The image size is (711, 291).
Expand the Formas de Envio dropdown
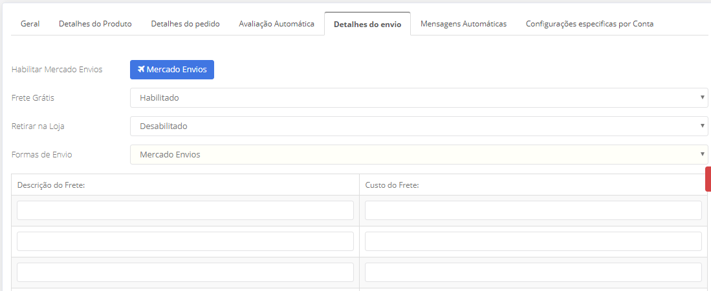[419, 155]
